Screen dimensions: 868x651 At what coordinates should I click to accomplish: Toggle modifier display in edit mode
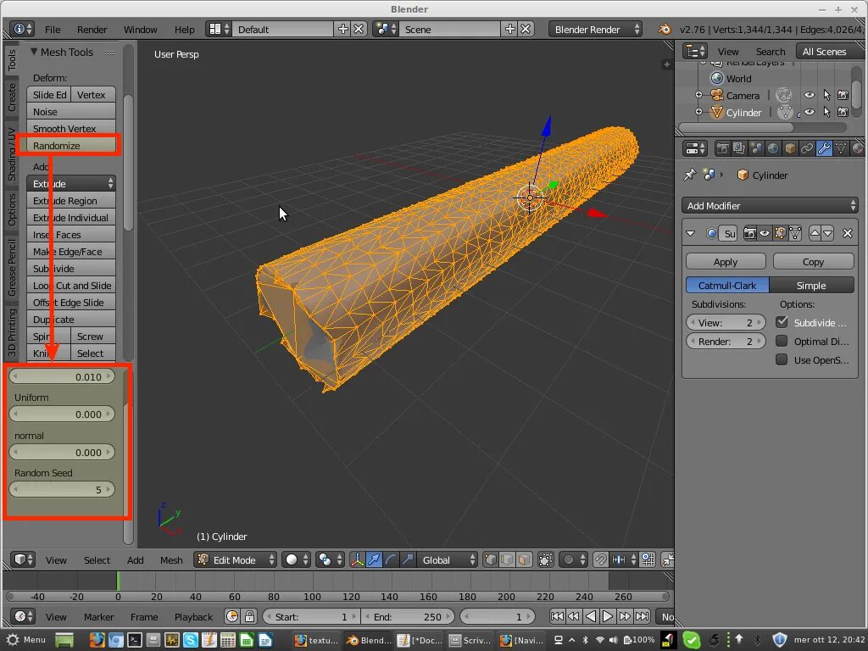click(x=780, y=233)
